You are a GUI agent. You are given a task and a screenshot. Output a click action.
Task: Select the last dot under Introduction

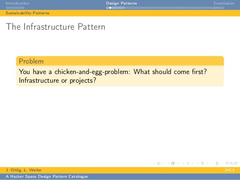pyautogui.click(x=23, y=8)
